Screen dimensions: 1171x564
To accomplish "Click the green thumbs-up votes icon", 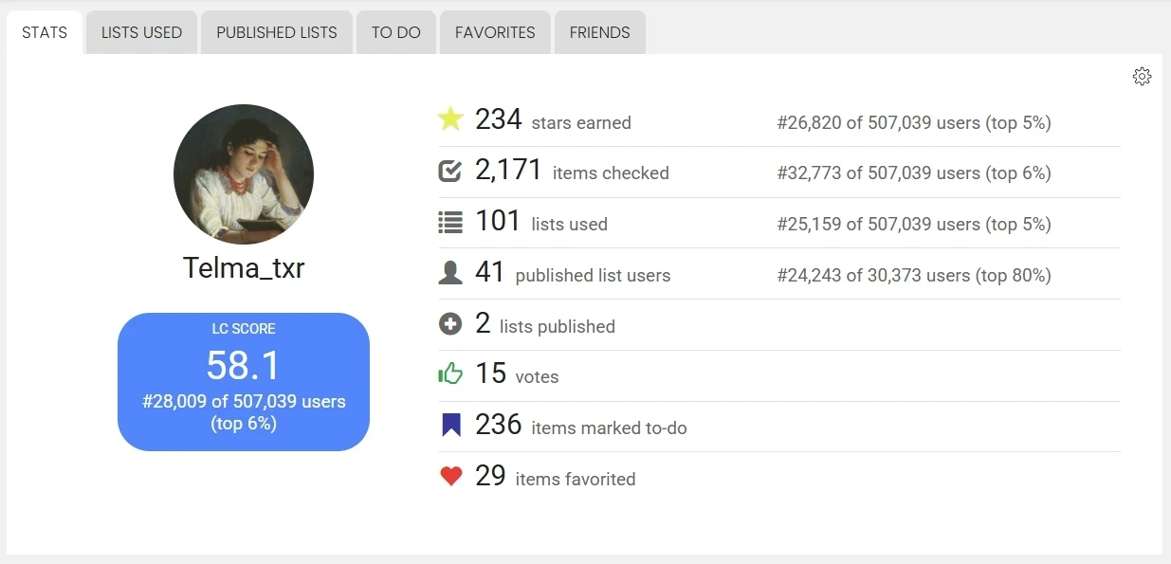I will tap(450, 374).
